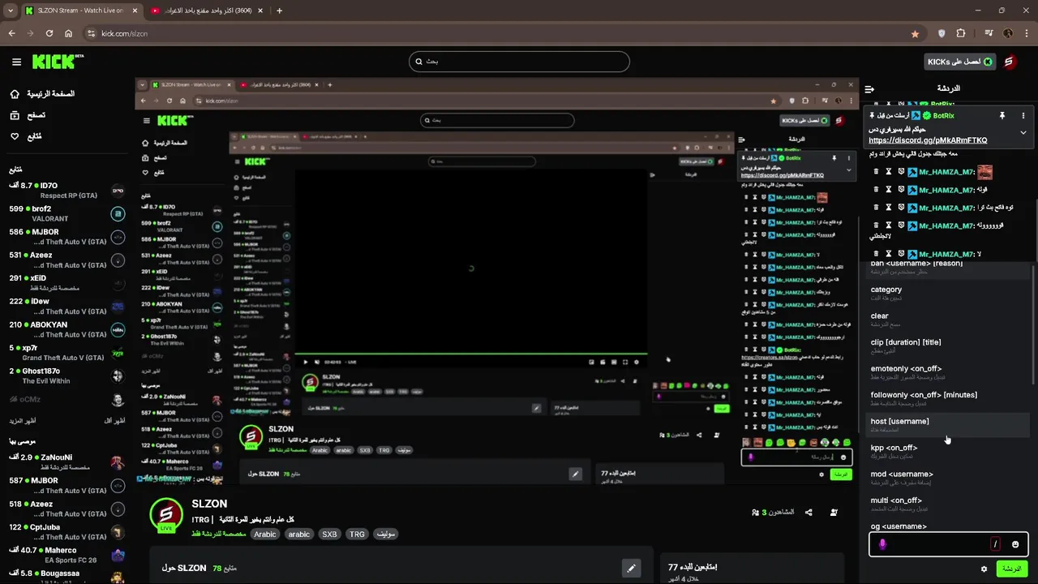Viewport: 1038px width, 584px height.
Task: Bookmark this page with the star icon
Action: pos(916,33)
